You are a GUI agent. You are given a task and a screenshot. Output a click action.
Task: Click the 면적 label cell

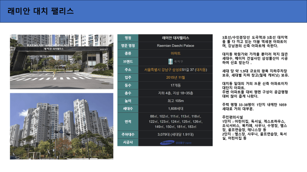tap(128, 121)
